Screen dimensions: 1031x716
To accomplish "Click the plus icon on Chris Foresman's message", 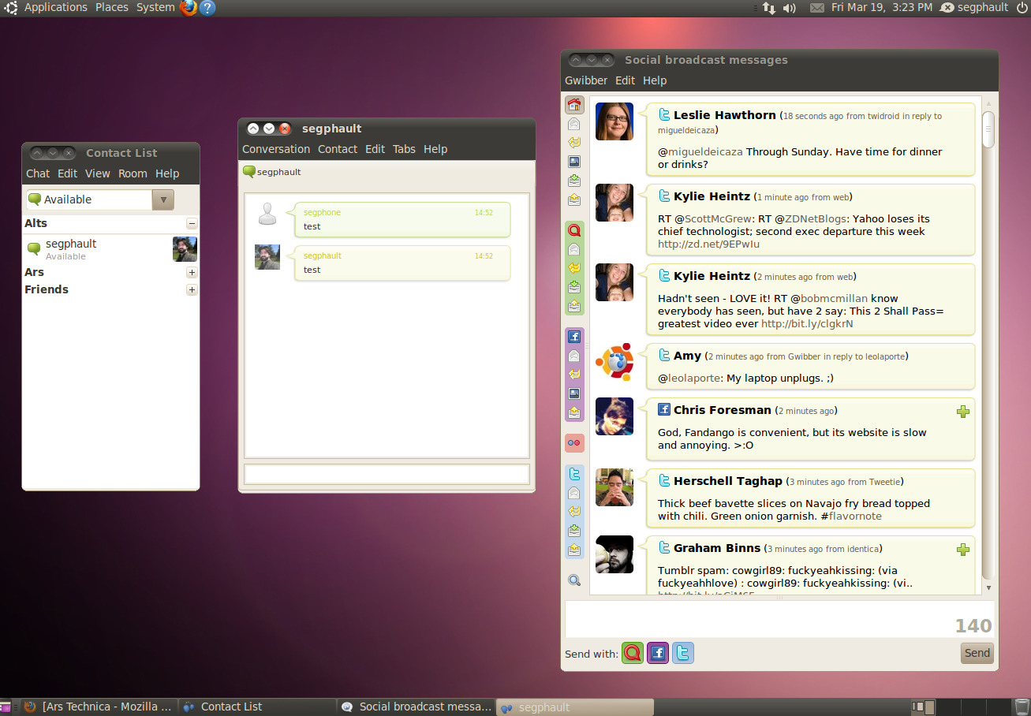I will click(962, 412).
